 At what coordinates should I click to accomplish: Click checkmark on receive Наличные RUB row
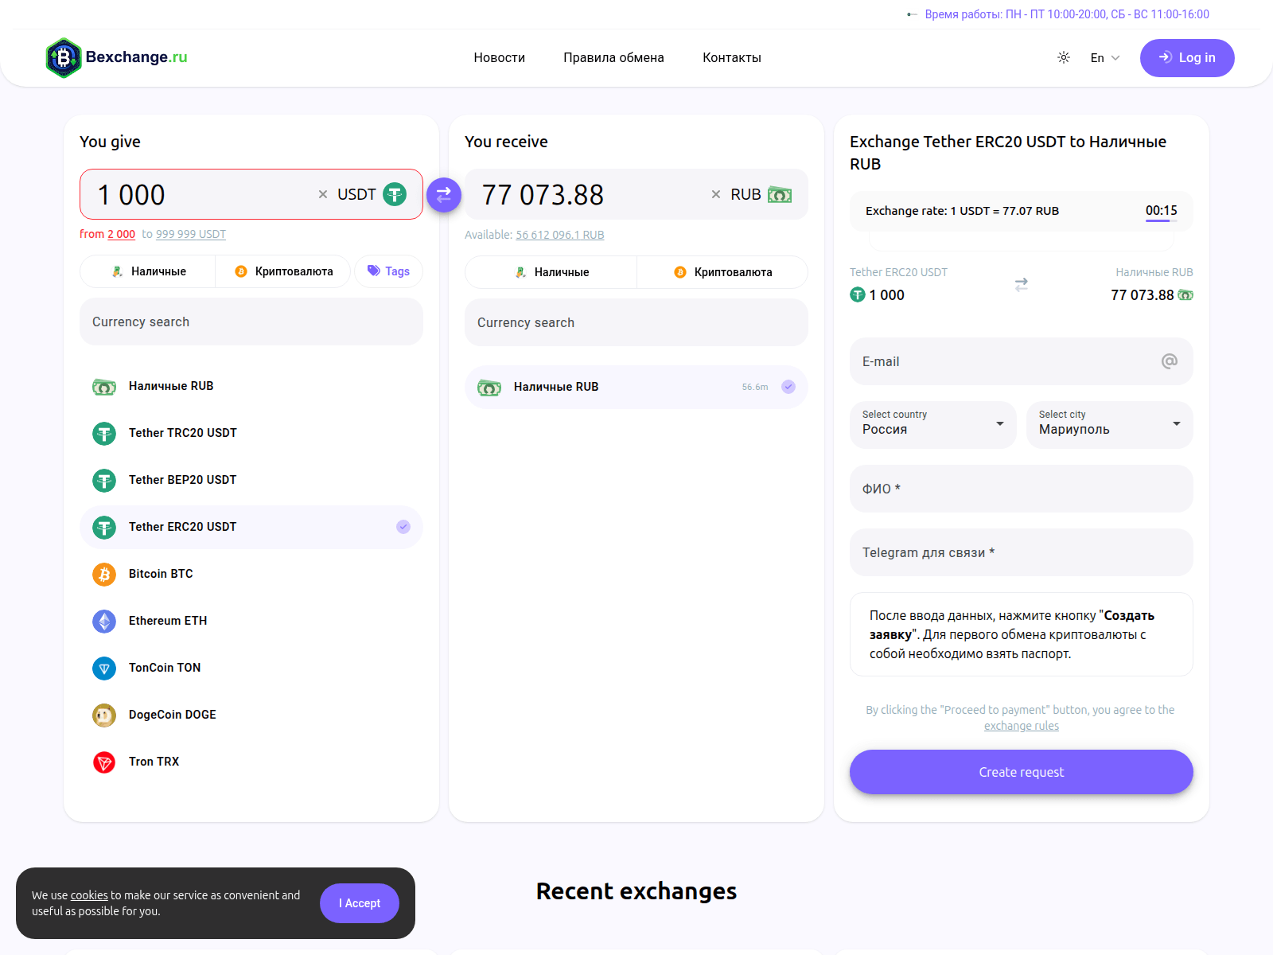pos(788,387)
